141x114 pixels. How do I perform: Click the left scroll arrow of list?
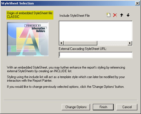click(61, 43)
